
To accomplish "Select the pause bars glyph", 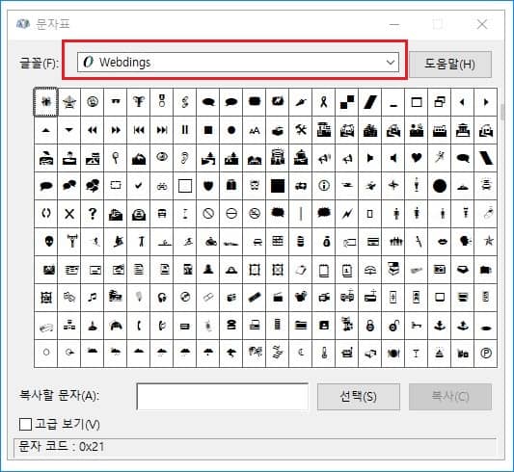I will tap(185, 130).
